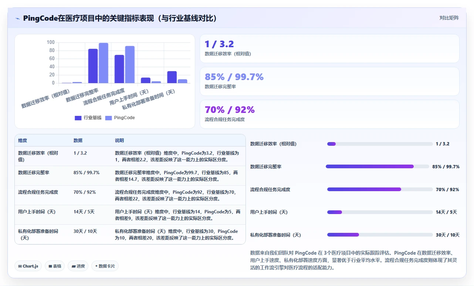Open the 1 / 3.2 数据迁移效率 data card
This screenshot has height=286, width=474.
(x=329, y=49)
